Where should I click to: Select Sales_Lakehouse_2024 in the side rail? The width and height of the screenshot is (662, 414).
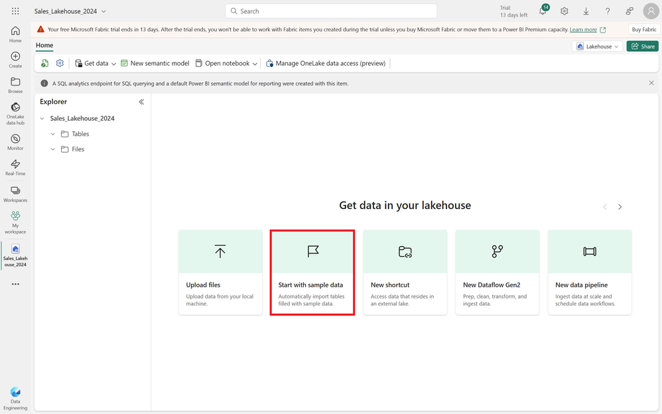coord(15,255)
